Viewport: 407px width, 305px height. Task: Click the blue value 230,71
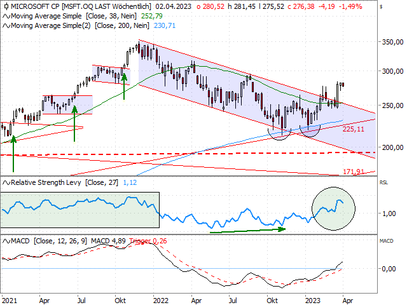click(x=165, y=25)
